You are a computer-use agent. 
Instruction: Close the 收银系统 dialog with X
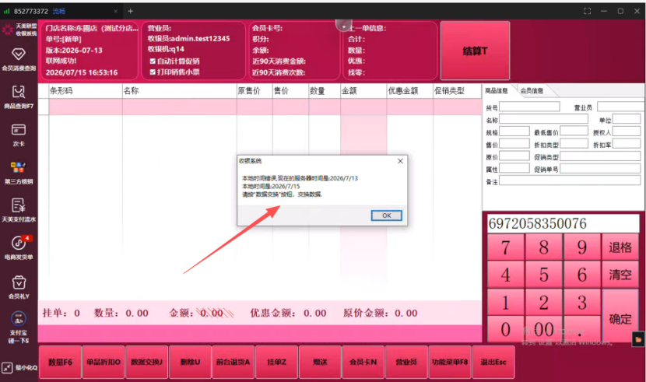(x=400, y=161)
